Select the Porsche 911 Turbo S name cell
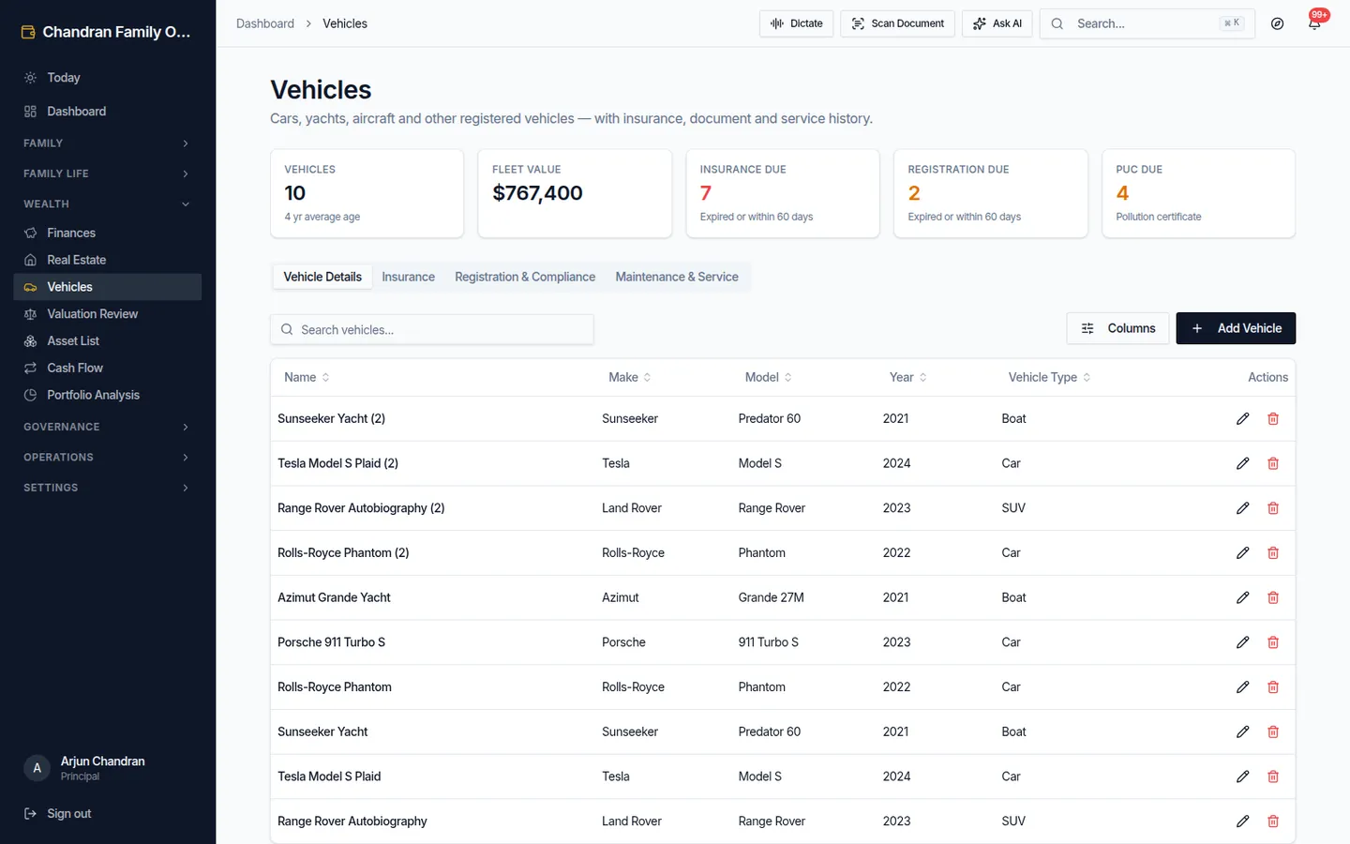Image resolution: width=1350 pixels, height=844 pixels. (331, 642)
